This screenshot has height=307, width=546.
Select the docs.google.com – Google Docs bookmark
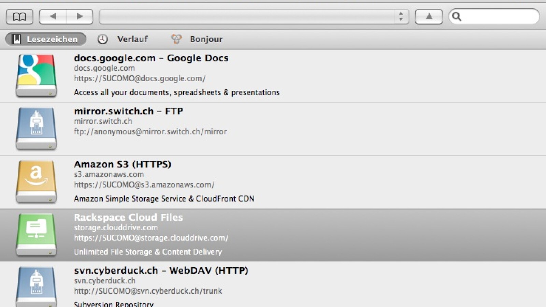pyautogui.click(x=151, y=58)
